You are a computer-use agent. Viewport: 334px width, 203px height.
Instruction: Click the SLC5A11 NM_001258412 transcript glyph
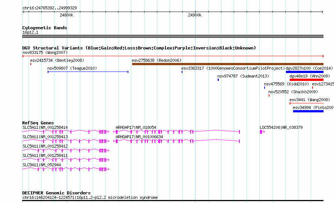tap(66, 151)
